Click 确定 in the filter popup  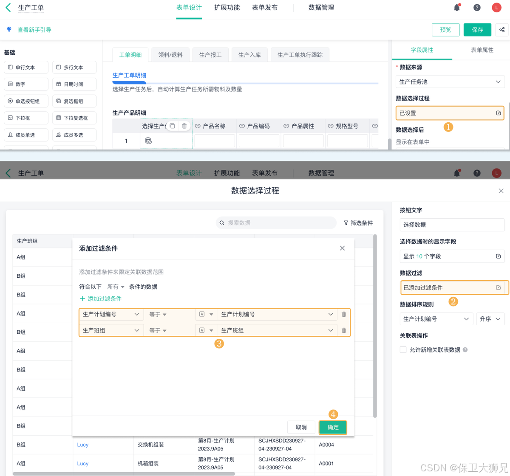coord(333,427)
